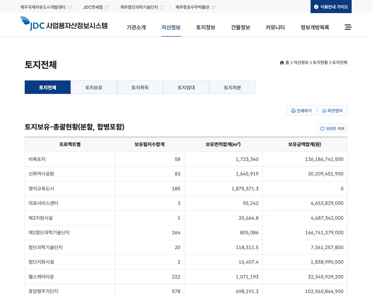Click the parcel count 222
Viewport: 372px width, 298px height.
pyautogui.click(x=176, y=277)
